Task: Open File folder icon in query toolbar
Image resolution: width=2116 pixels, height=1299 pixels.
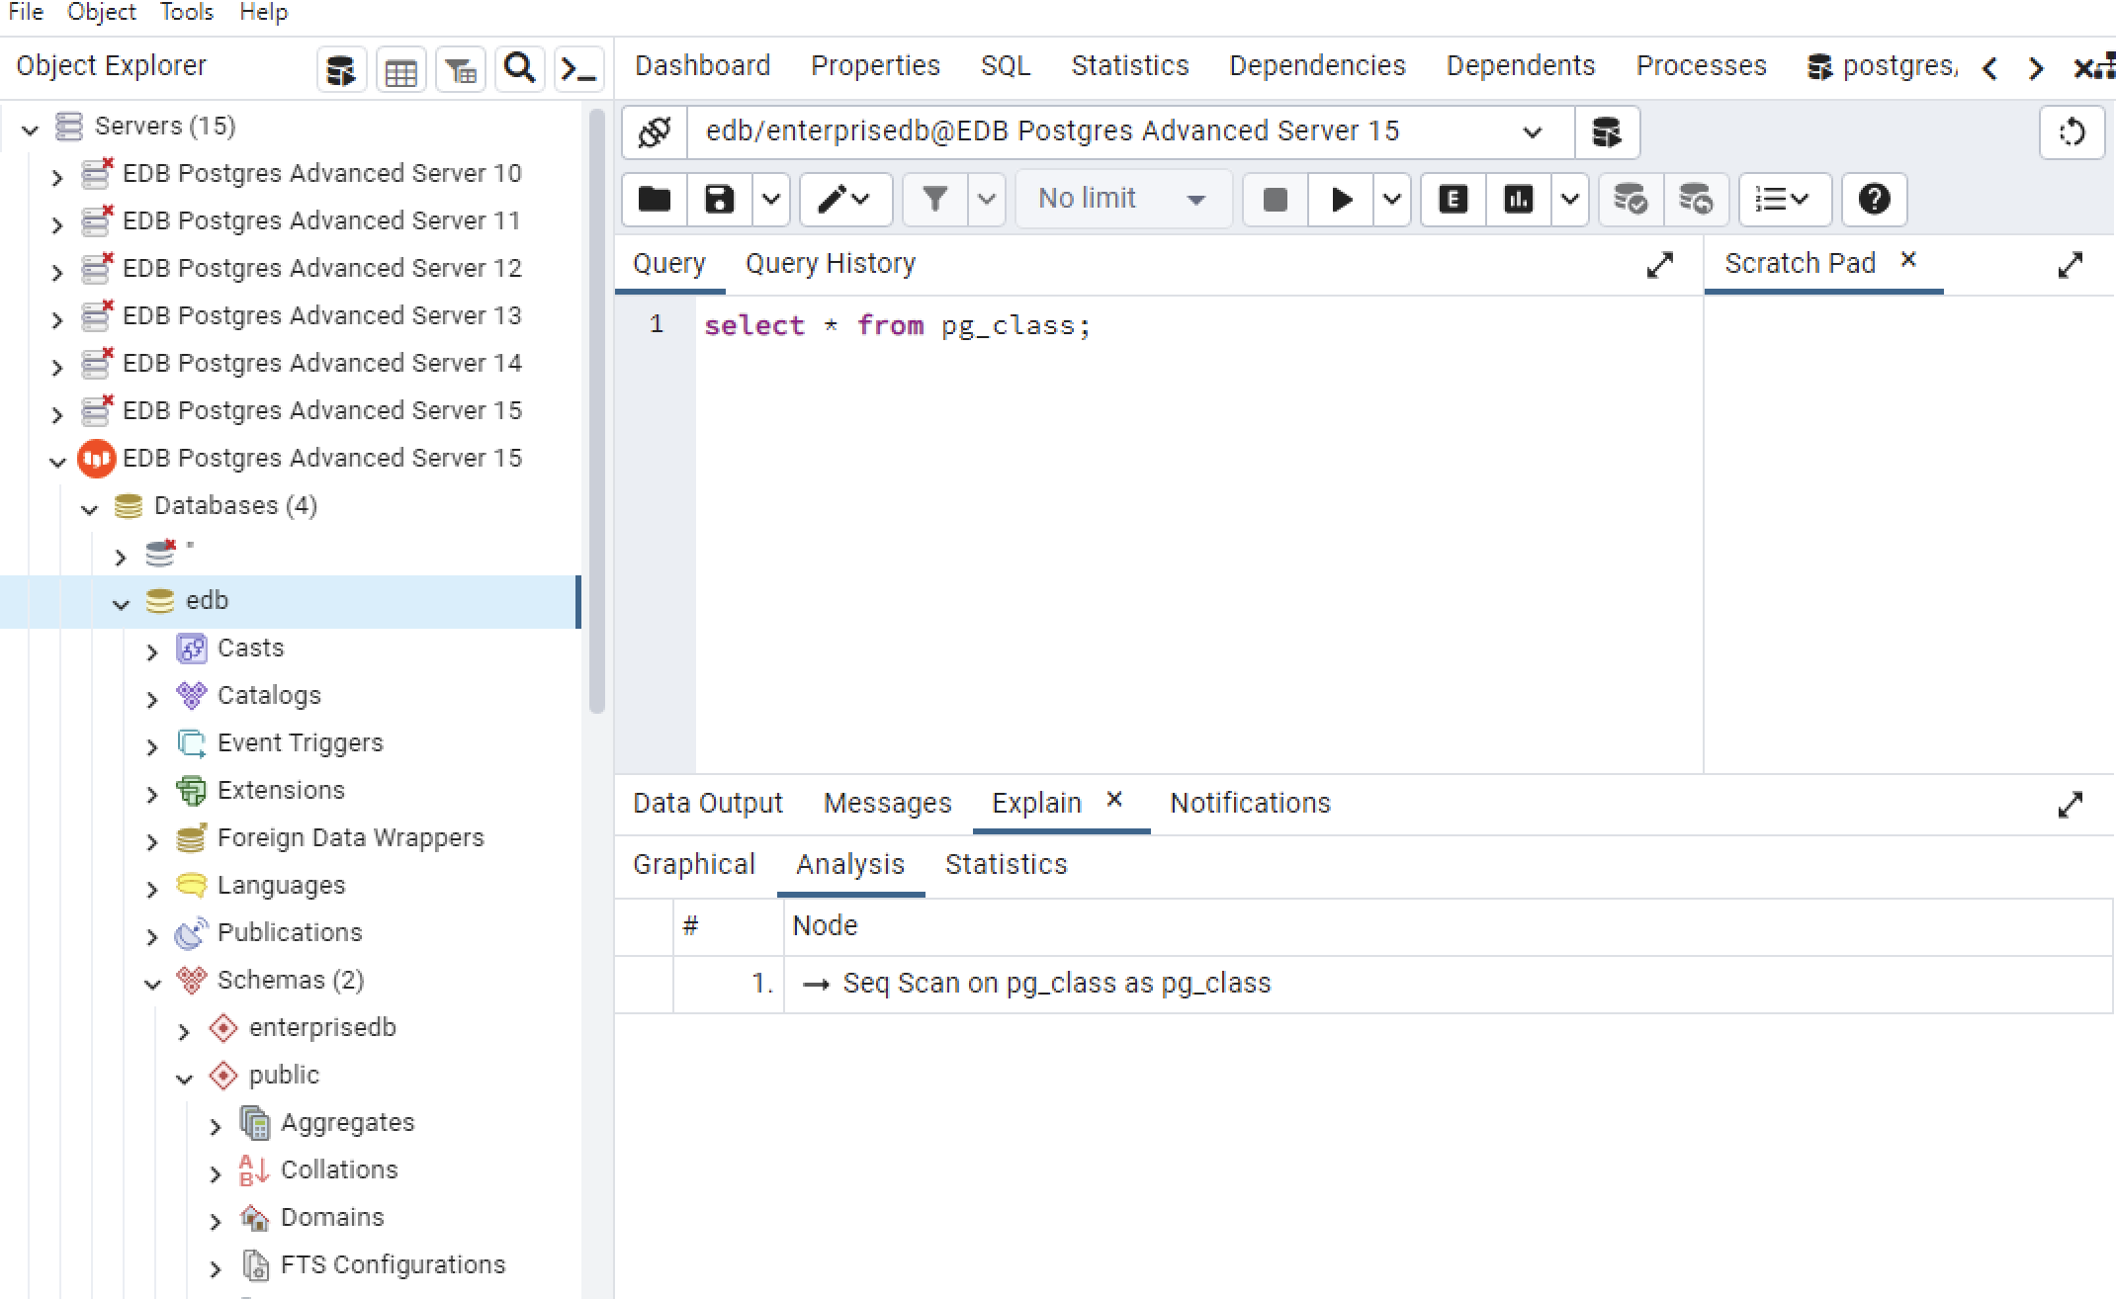Action: pos(655,200)
